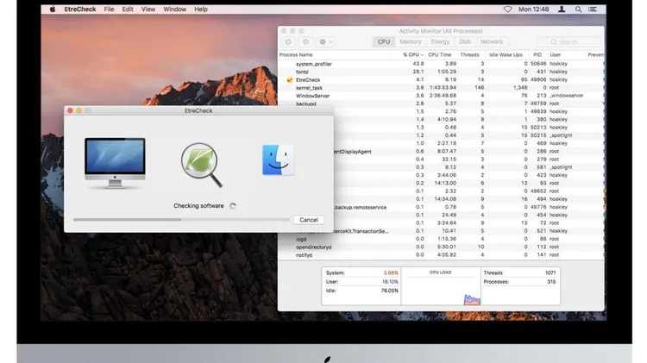Click the Activity Monitor search field

pyautogui.click(x=568, y=41)
